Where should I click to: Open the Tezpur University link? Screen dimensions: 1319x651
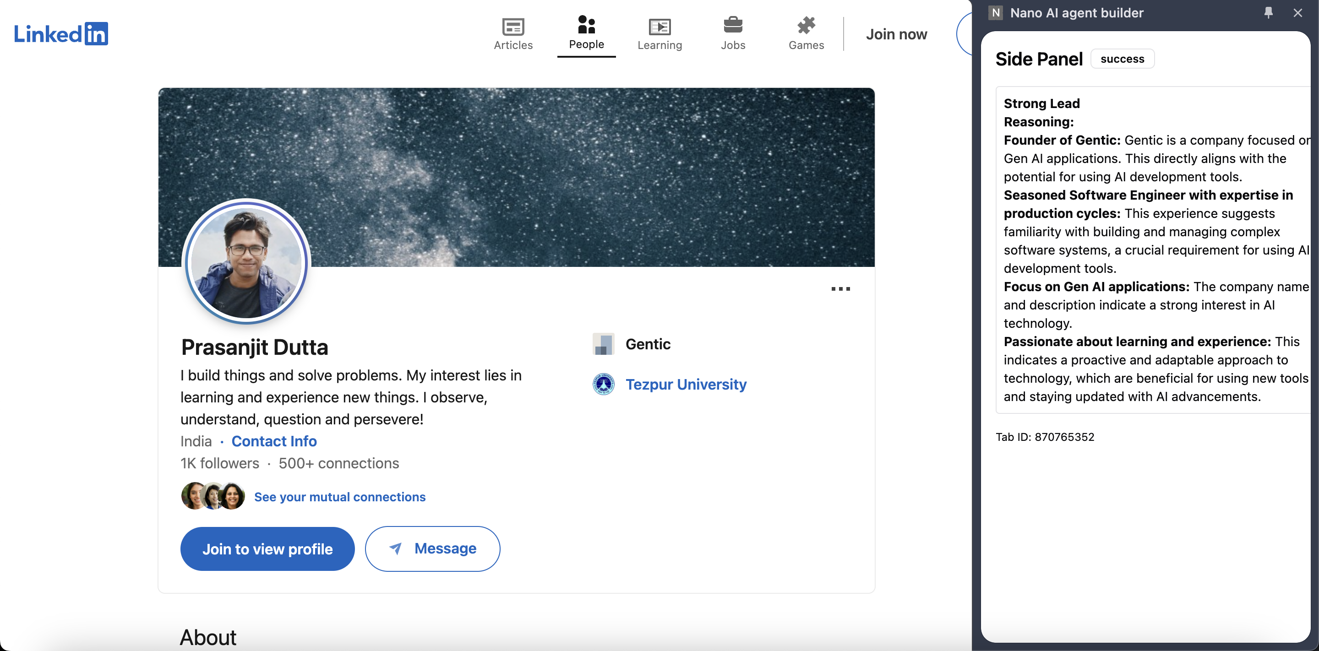click(x=686, y=385)
